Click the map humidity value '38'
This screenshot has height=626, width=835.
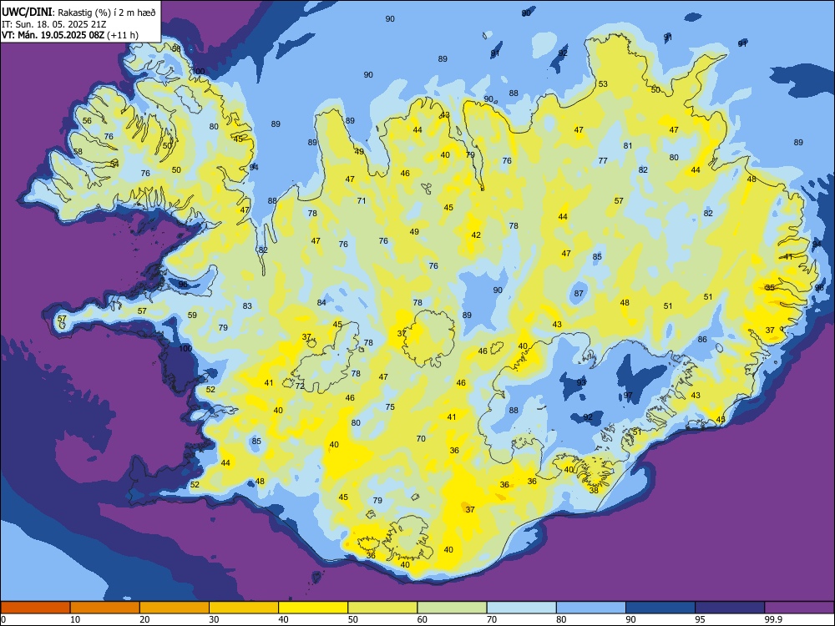pyautogui.click(x=594, y=490)
